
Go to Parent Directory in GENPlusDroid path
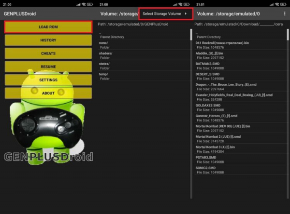point(144,35)
